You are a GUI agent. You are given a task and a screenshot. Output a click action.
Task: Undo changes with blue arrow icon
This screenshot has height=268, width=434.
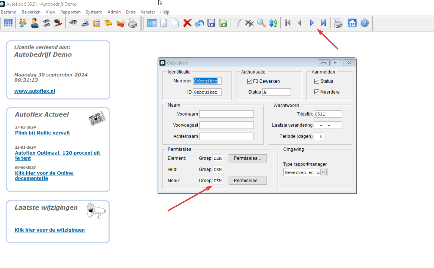coord(199,23)
